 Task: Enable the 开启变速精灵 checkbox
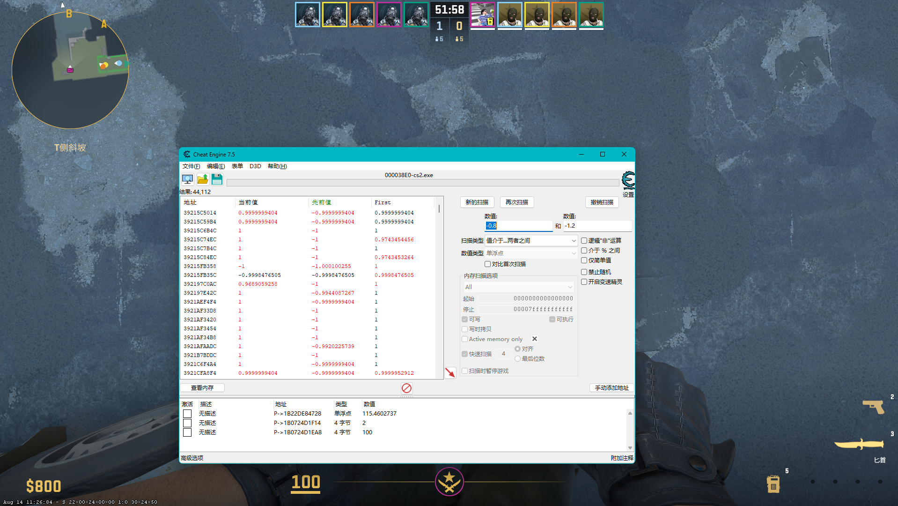(584, 282)
